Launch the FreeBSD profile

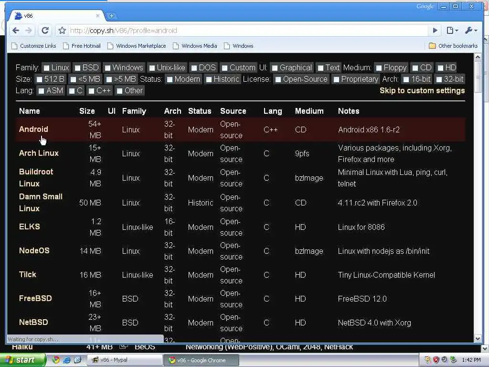[x=35, y=298]
